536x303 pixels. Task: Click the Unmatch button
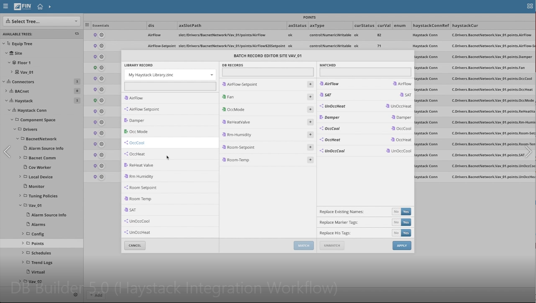tap(332, 245)
